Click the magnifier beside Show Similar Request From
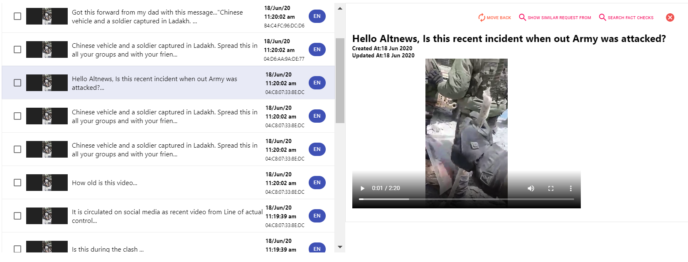The image size is (688, 262). coord(522,17)
